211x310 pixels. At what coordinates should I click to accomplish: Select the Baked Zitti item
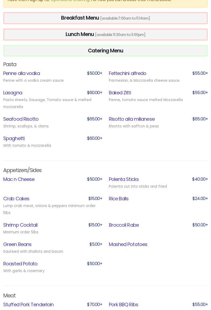[120, 93]
